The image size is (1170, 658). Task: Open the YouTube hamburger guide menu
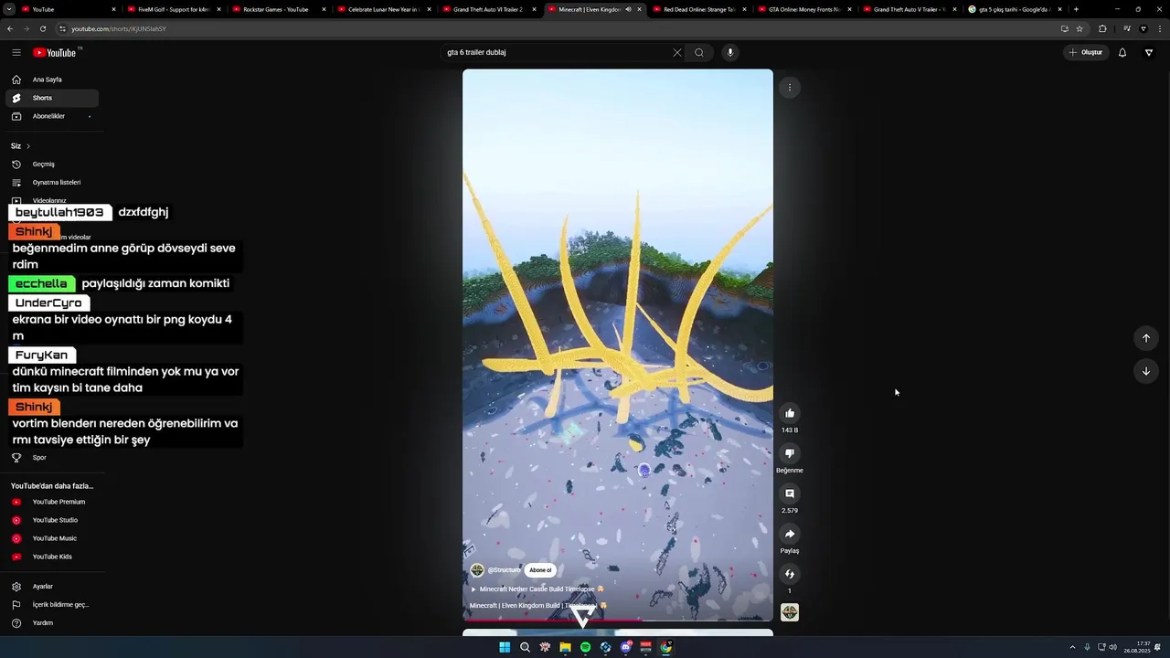tap(16, 52)
